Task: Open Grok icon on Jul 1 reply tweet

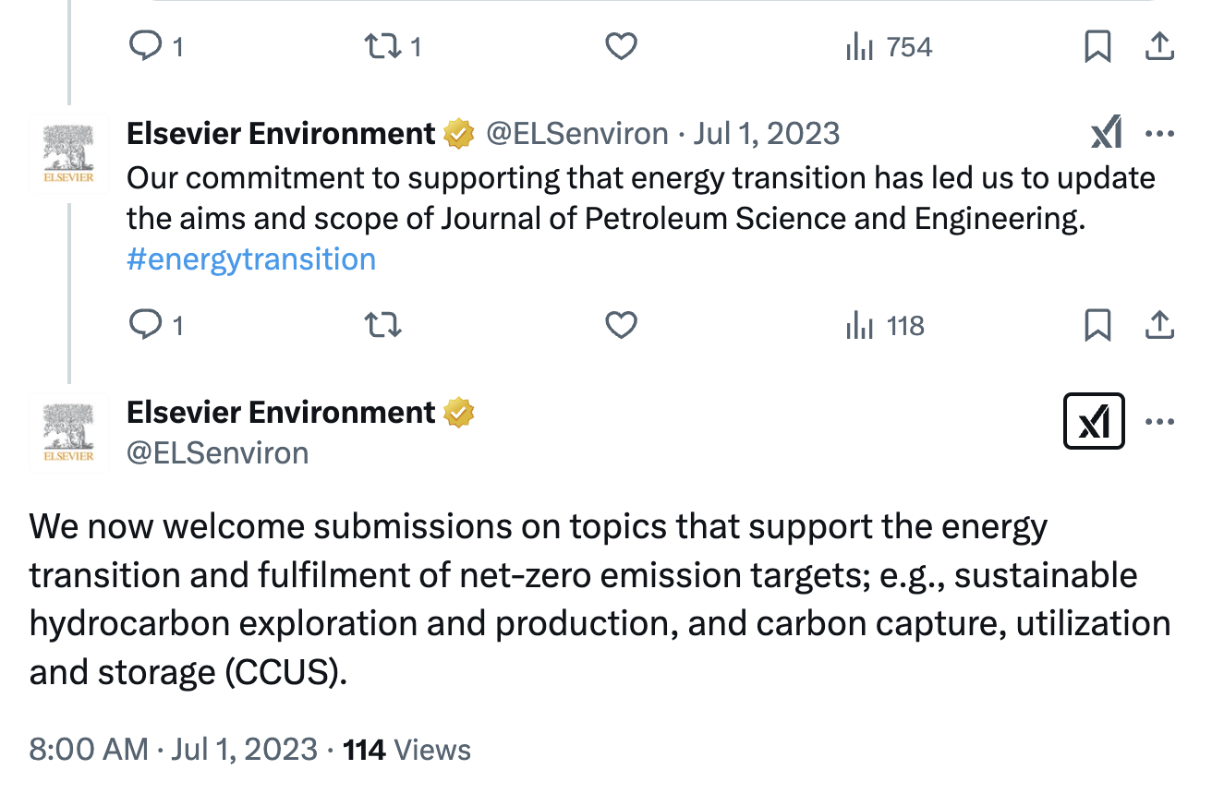Action: (x=1106, y=133)
